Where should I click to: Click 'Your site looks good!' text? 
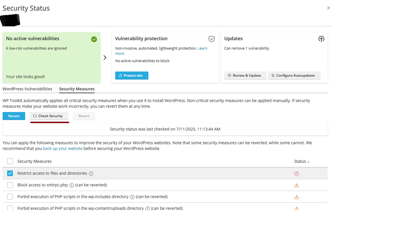coord(25,77)
